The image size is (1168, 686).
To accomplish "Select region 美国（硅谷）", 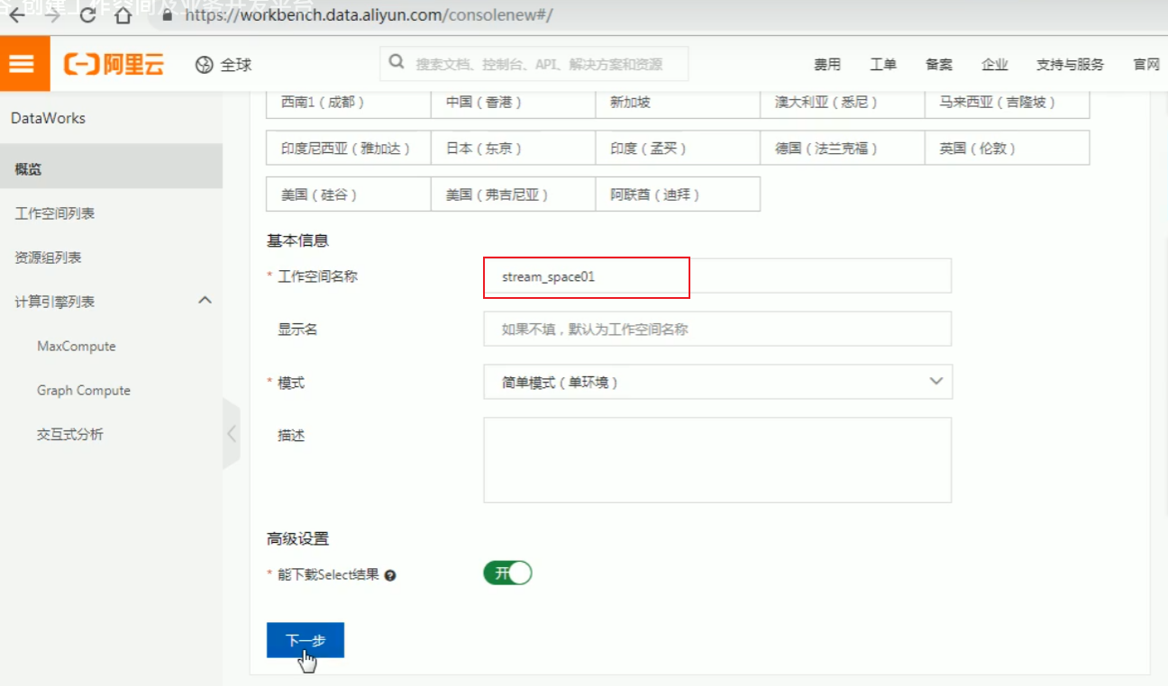I will coord(349,194).
